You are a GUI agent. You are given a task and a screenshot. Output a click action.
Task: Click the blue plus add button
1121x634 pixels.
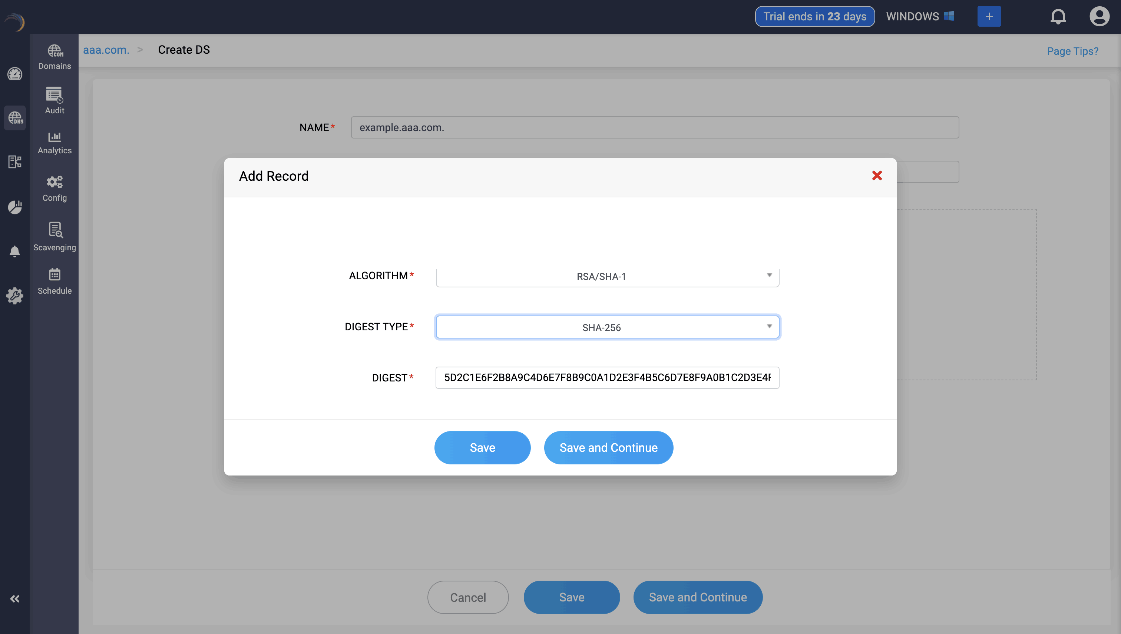pos(989,17)
